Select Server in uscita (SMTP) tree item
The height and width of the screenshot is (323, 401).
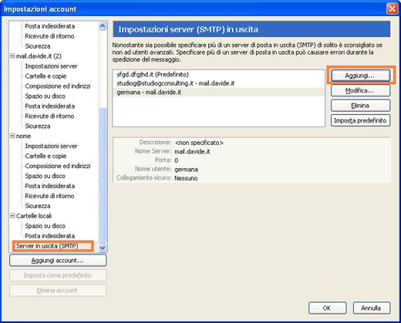coord(47,246)
